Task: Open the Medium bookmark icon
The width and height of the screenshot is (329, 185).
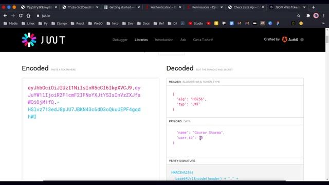Action: coord(255,23)
